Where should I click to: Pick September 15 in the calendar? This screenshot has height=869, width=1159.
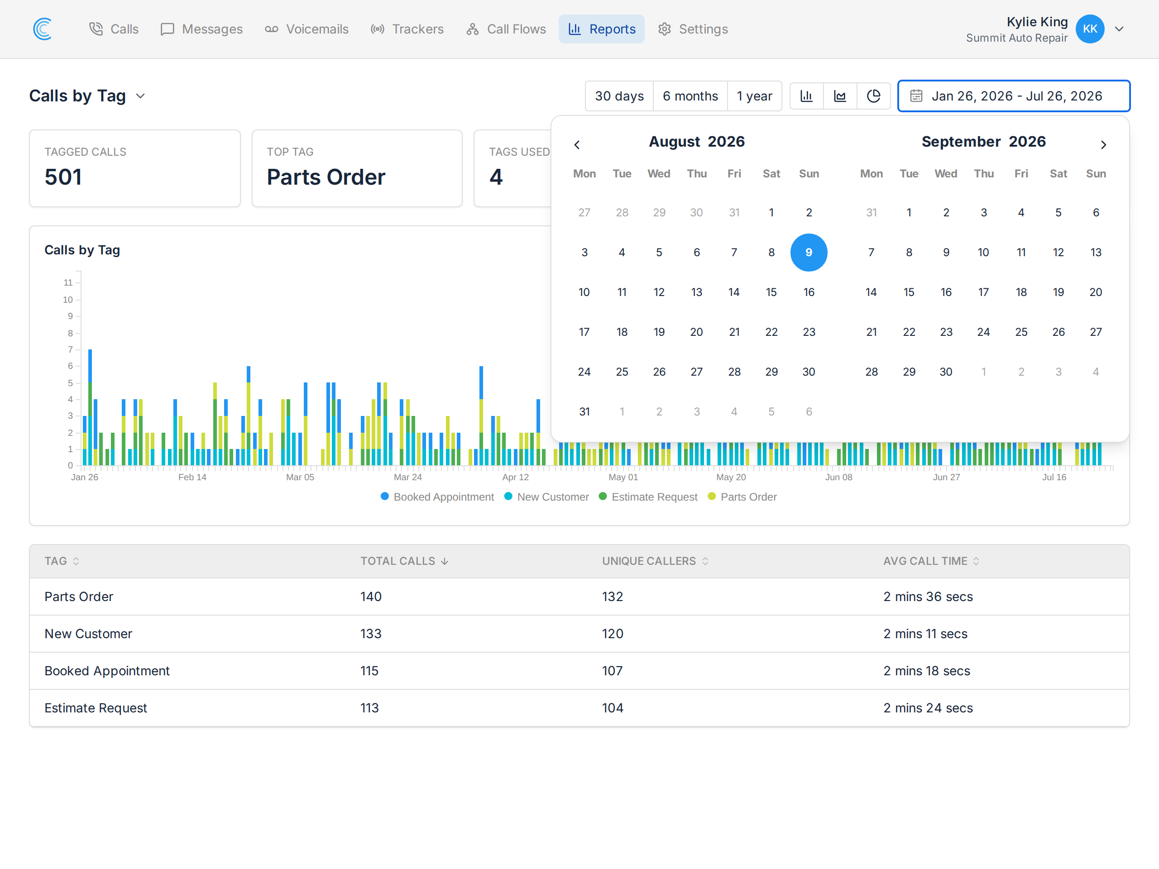pos(909,292)
